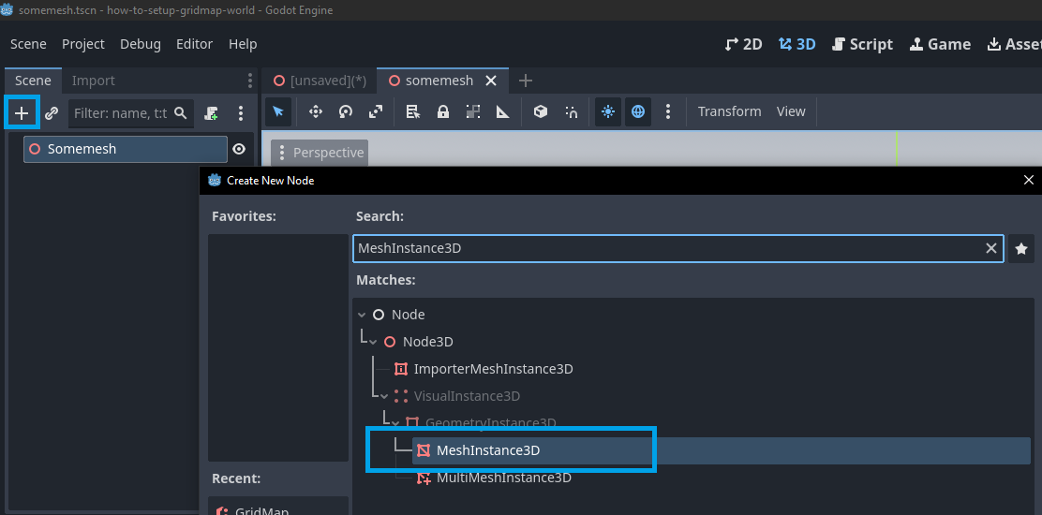The width and height of the screenshot is (1042, 515).
Task: Switch to the Import tab
Action: (94, 81)
